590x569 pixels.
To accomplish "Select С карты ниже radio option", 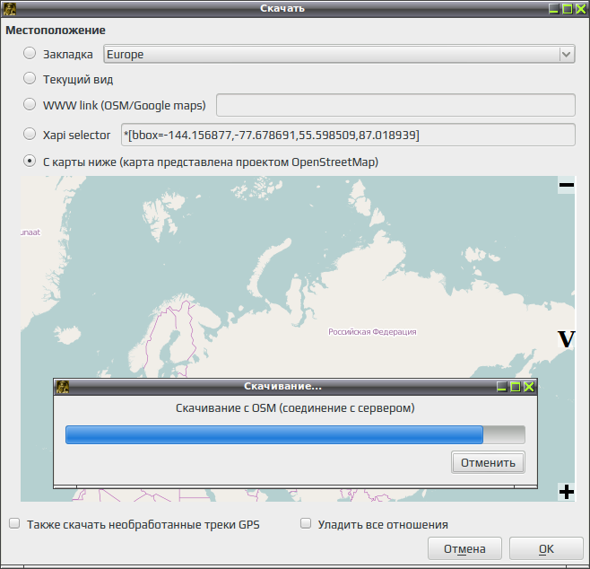I will pyautogui.click(x=30, y=162).
